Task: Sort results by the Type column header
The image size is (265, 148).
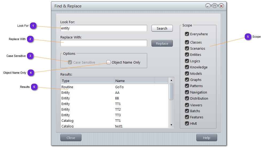Action: point(87,81)
